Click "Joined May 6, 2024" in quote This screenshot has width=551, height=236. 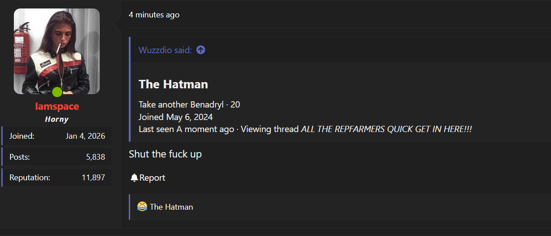click(x=176, y=117)
